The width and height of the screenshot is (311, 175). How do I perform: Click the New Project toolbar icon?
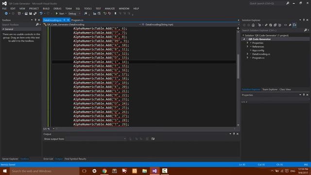pyautogui.click(x=19, y=14)
